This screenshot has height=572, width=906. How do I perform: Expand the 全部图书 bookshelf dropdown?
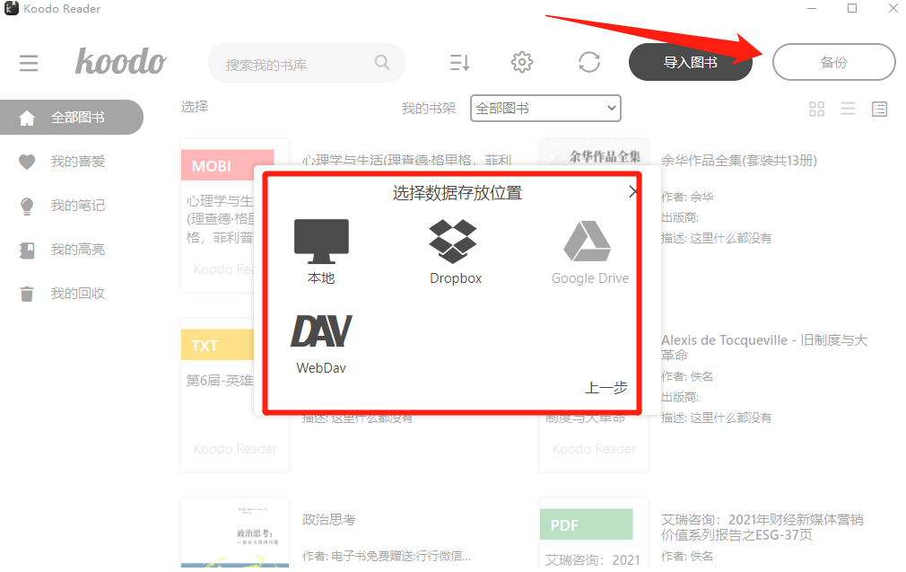(x=545, y=108)
